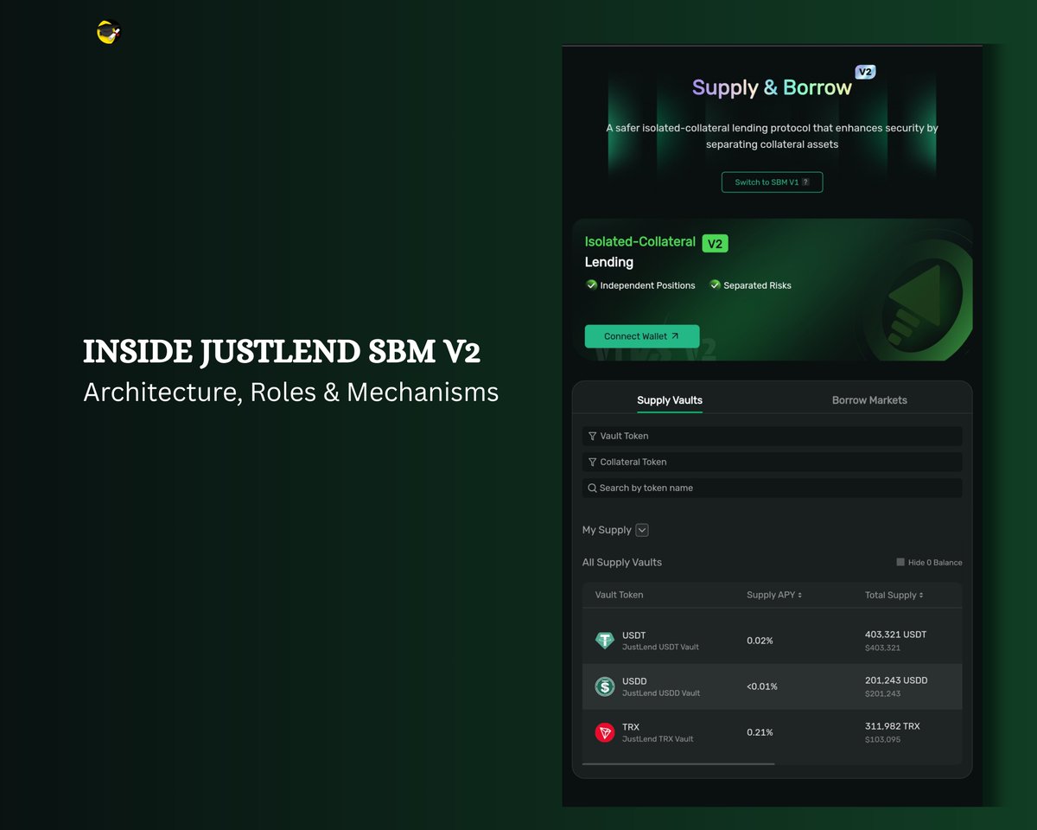Click the $103,095 value under TRX supply

tap(882, 739)
